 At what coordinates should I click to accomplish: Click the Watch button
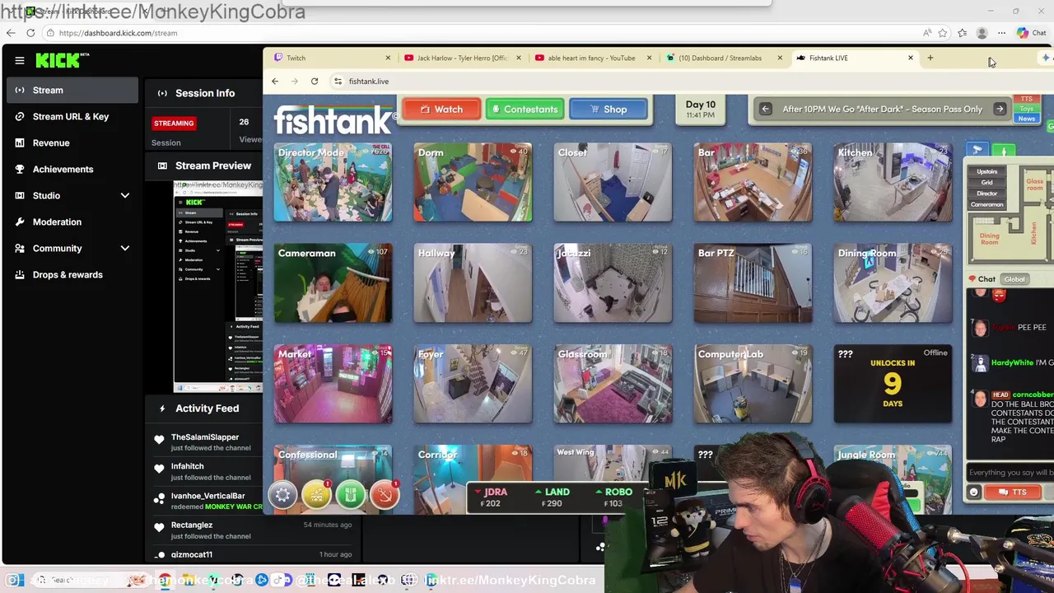(441, 110)
